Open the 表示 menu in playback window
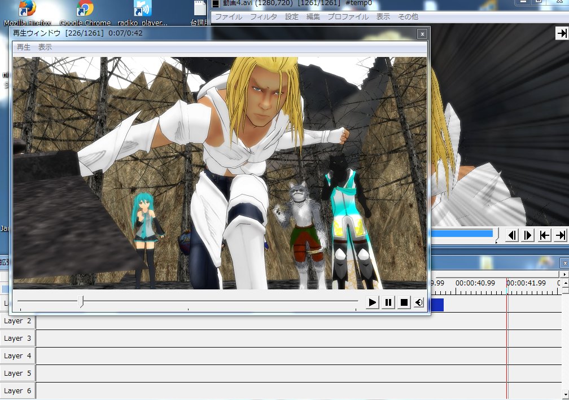Viewport: 569px width, 400px height. (45, 47)
